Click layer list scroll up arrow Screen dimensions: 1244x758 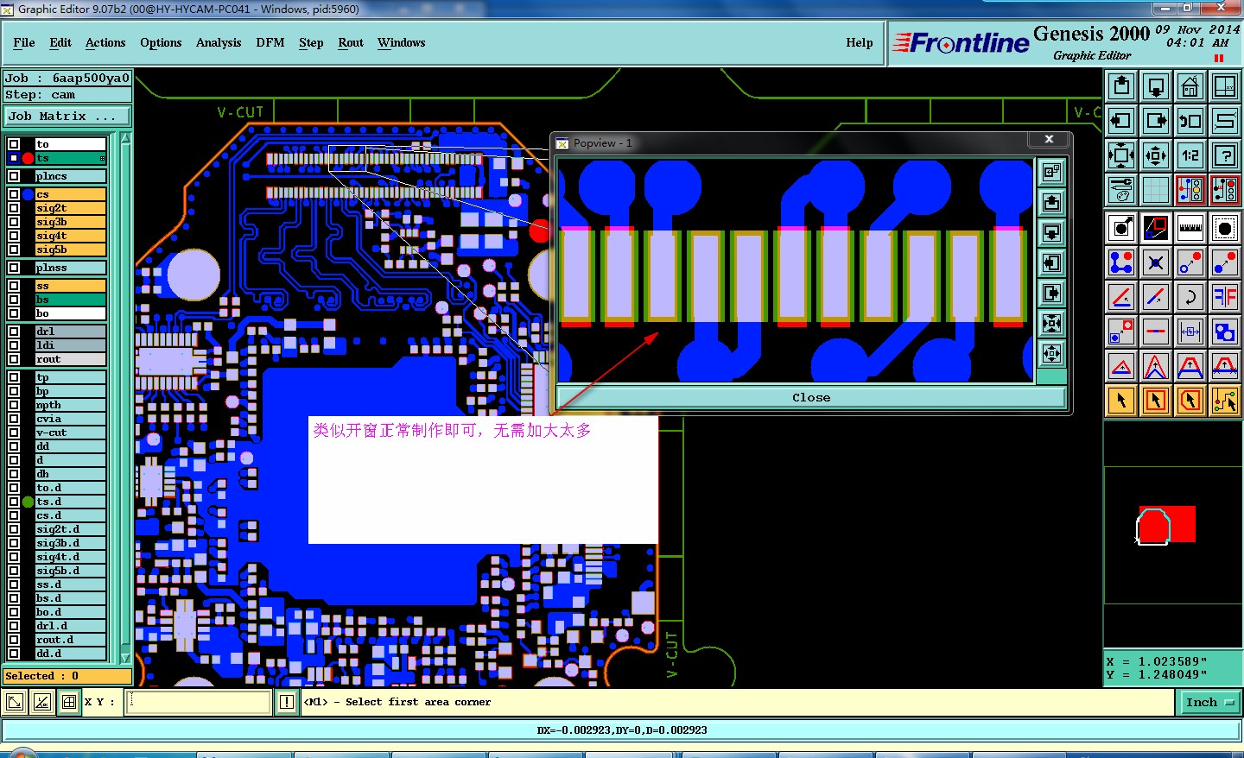pos(126,138)
